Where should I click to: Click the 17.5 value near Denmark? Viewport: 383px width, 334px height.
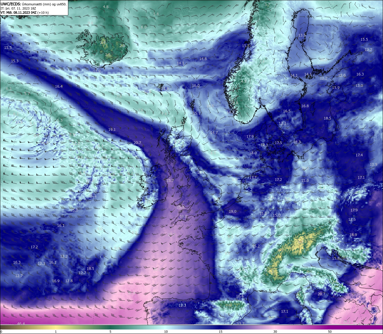pyautogui.click(x=278, y=143)
